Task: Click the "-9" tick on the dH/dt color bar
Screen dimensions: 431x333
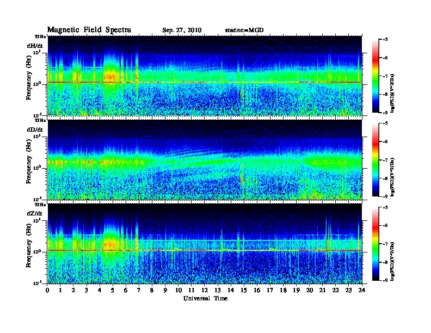Action: tap(385, 113)
